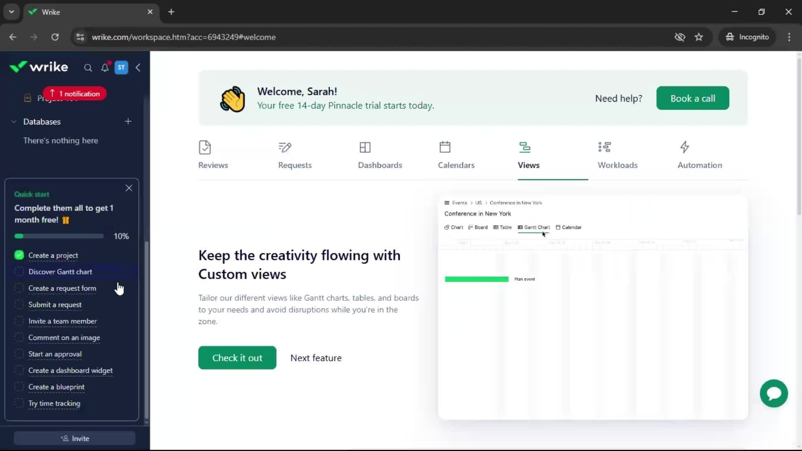
Task: Click the Wrike logo
Action: [39, 67]
